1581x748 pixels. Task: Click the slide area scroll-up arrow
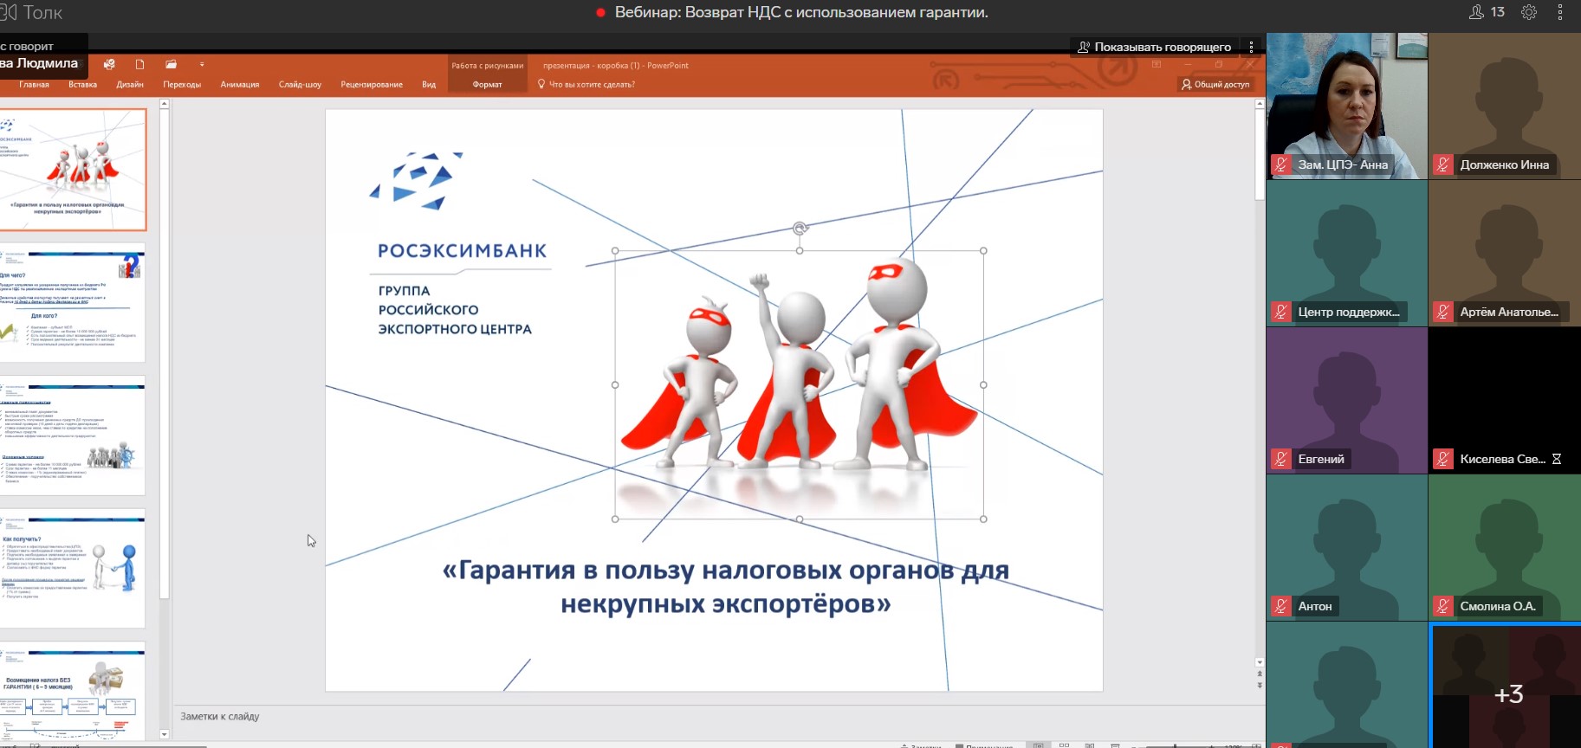(x=1260, y=104)
